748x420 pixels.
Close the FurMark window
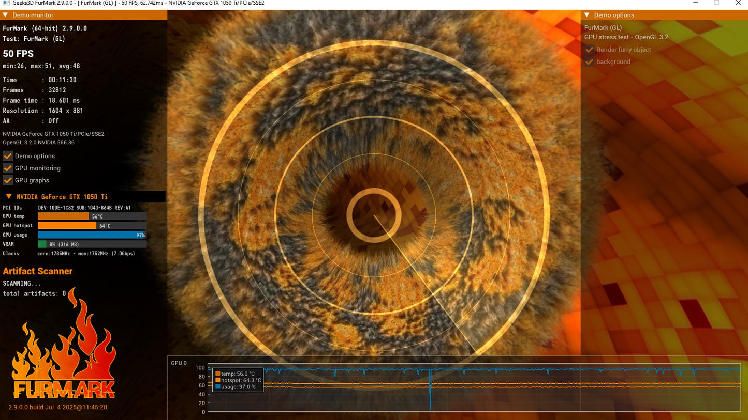click(738, 3)
